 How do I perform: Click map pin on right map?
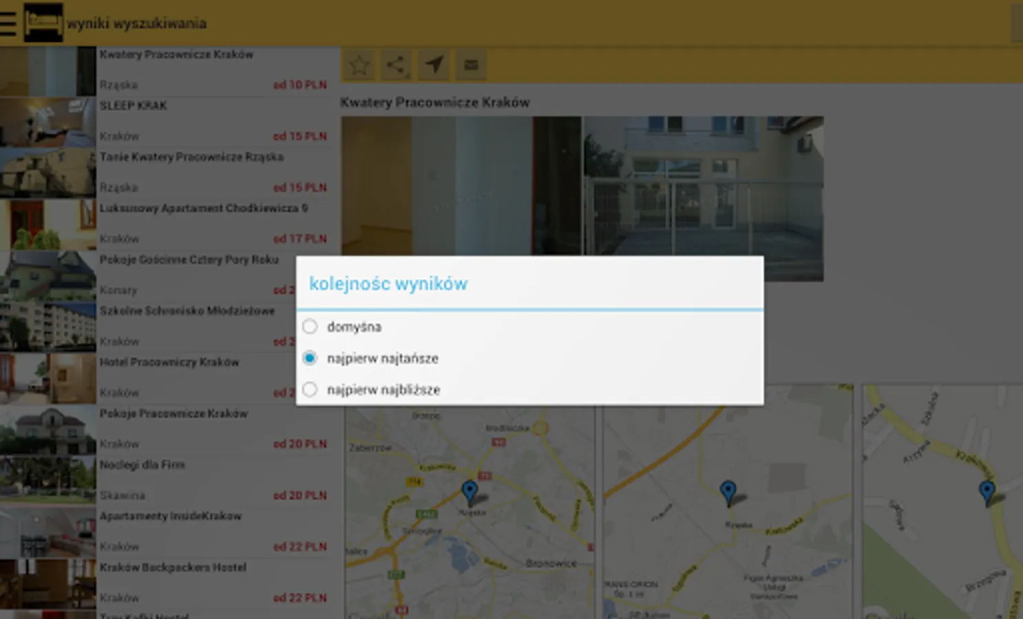click(987, 492)
